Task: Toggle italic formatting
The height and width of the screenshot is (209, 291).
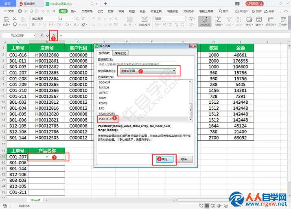Action: [39, 24]
